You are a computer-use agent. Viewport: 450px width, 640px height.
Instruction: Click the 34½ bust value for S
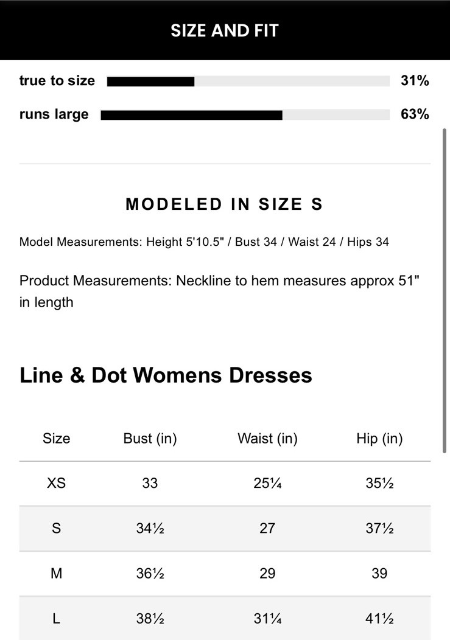pyautogui.click(x=150, y=528)
